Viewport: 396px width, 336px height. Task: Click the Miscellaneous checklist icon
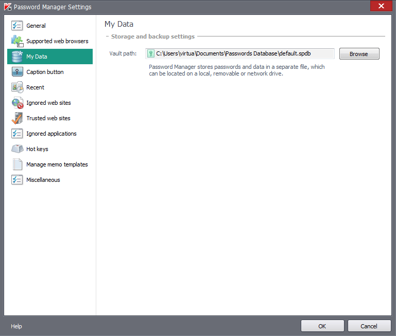pos(17,180)
